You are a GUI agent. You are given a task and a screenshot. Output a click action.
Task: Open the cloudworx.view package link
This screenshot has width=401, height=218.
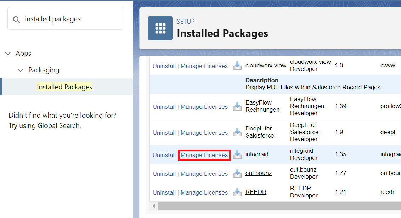click(266, 66)
